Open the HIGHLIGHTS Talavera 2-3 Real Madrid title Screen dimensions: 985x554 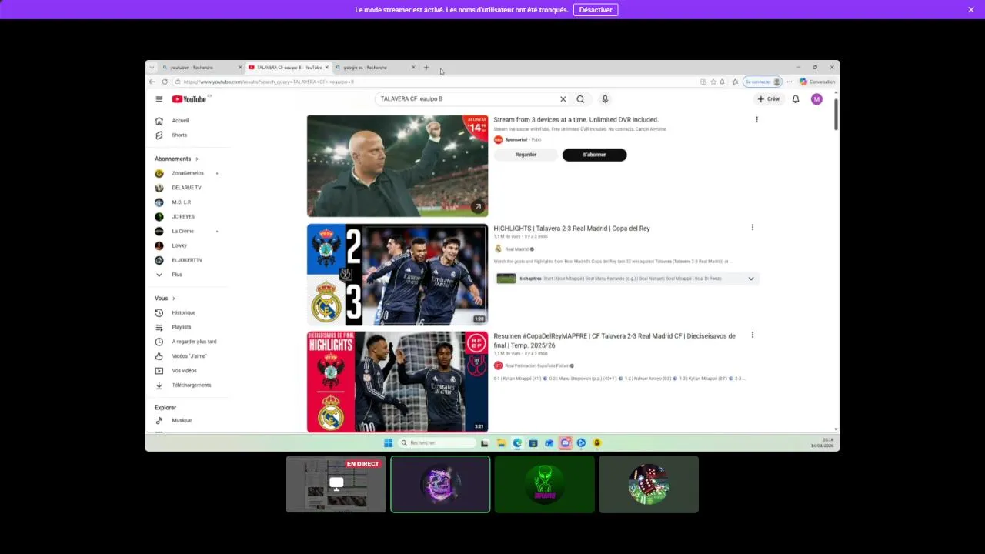pos(572,229)
